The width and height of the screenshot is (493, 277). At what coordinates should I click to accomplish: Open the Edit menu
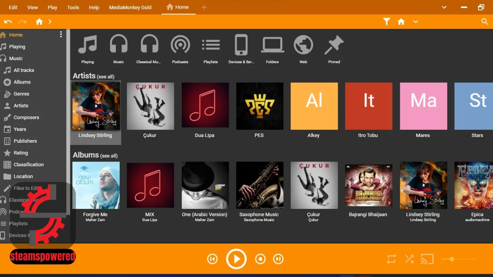[13, 7]
